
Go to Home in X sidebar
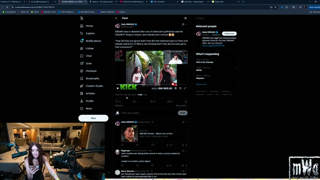click(86, 26)
